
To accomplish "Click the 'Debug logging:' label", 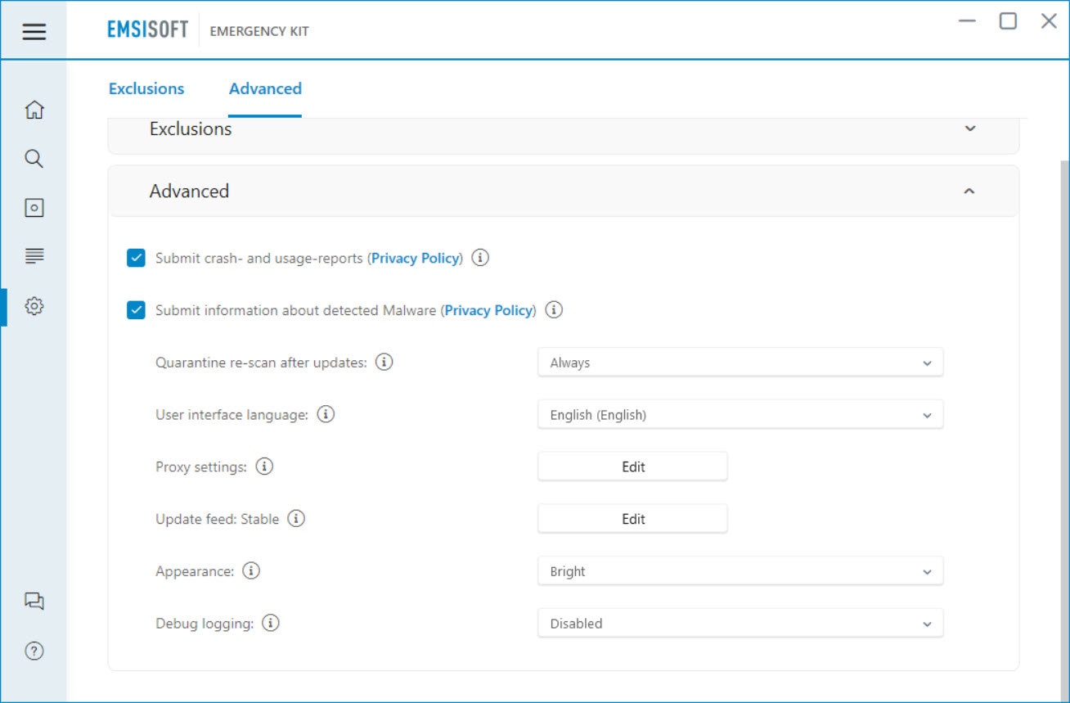I will [x=205, y=624].
